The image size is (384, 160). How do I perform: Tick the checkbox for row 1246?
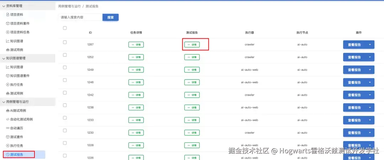tap(65, 80)
